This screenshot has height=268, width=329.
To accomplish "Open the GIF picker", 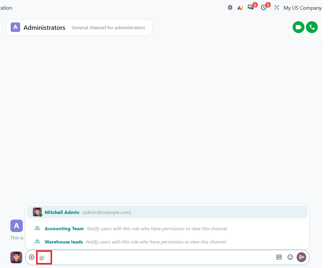I will [x=279, y=257].
